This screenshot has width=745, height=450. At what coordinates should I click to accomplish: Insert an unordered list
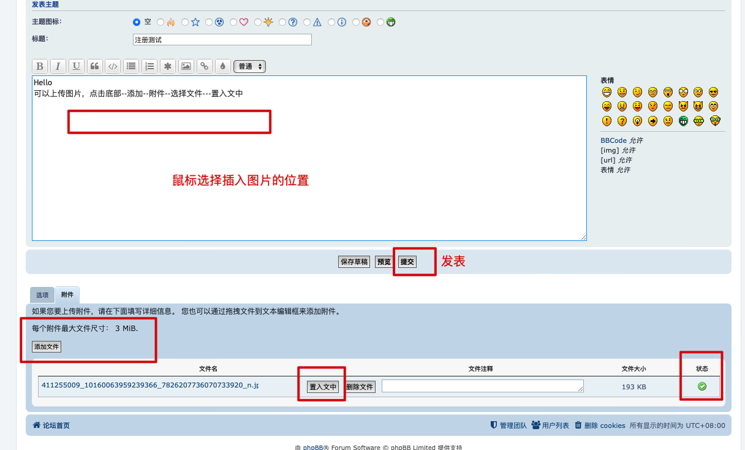[131, 66]
